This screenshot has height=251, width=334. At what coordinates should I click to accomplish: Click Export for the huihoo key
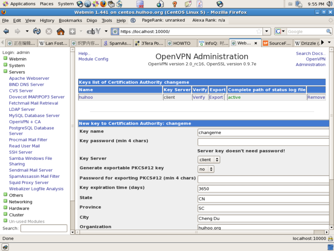click(216, 97)
